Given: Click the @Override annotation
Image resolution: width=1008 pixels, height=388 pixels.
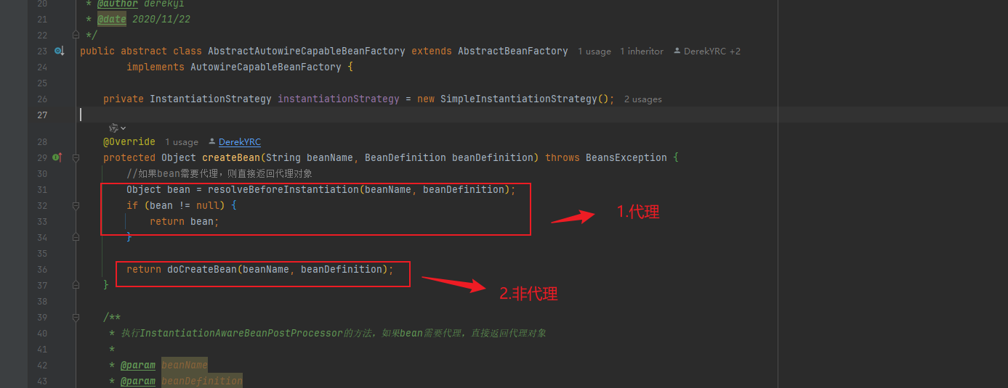Looking at the screenshot, I should (x=129, y=141).
